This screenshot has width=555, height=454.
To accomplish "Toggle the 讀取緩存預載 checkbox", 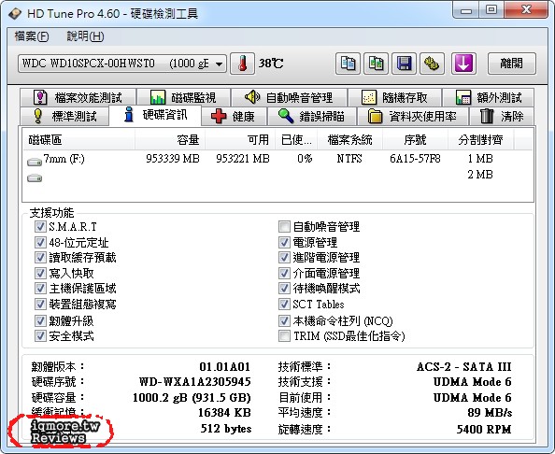I will 40,258.
